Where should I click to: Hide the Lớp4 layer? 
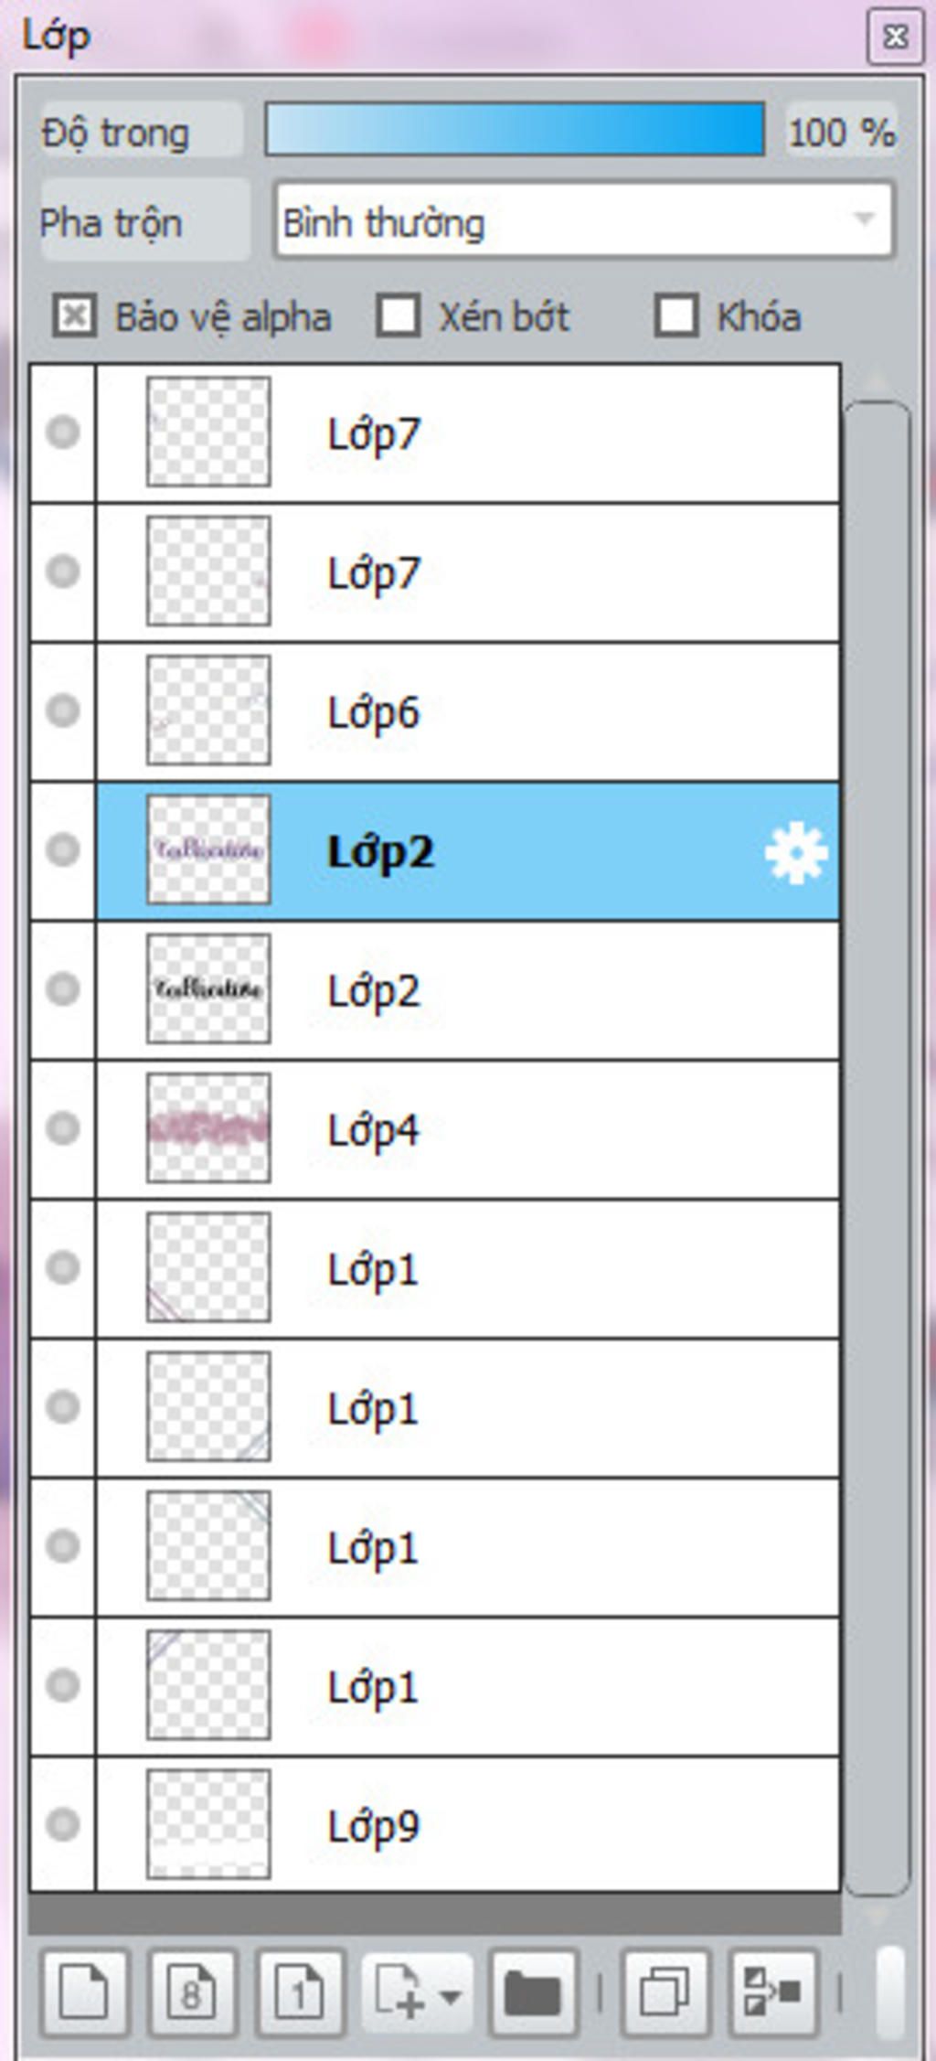tap(62, 1128)
